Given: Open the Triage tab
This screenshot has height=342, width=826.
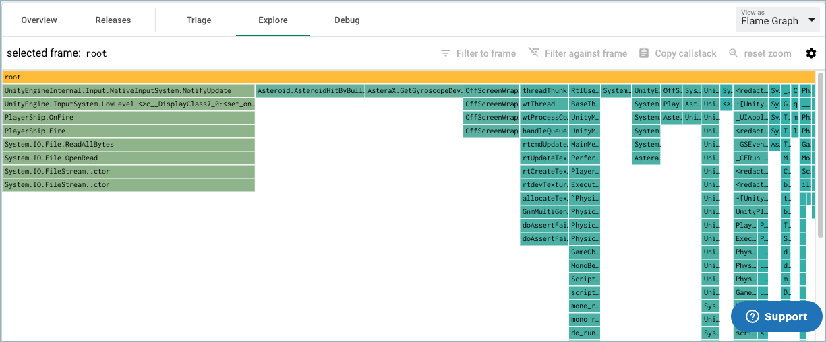Looking at the screenshot, I should pos(199,20).
